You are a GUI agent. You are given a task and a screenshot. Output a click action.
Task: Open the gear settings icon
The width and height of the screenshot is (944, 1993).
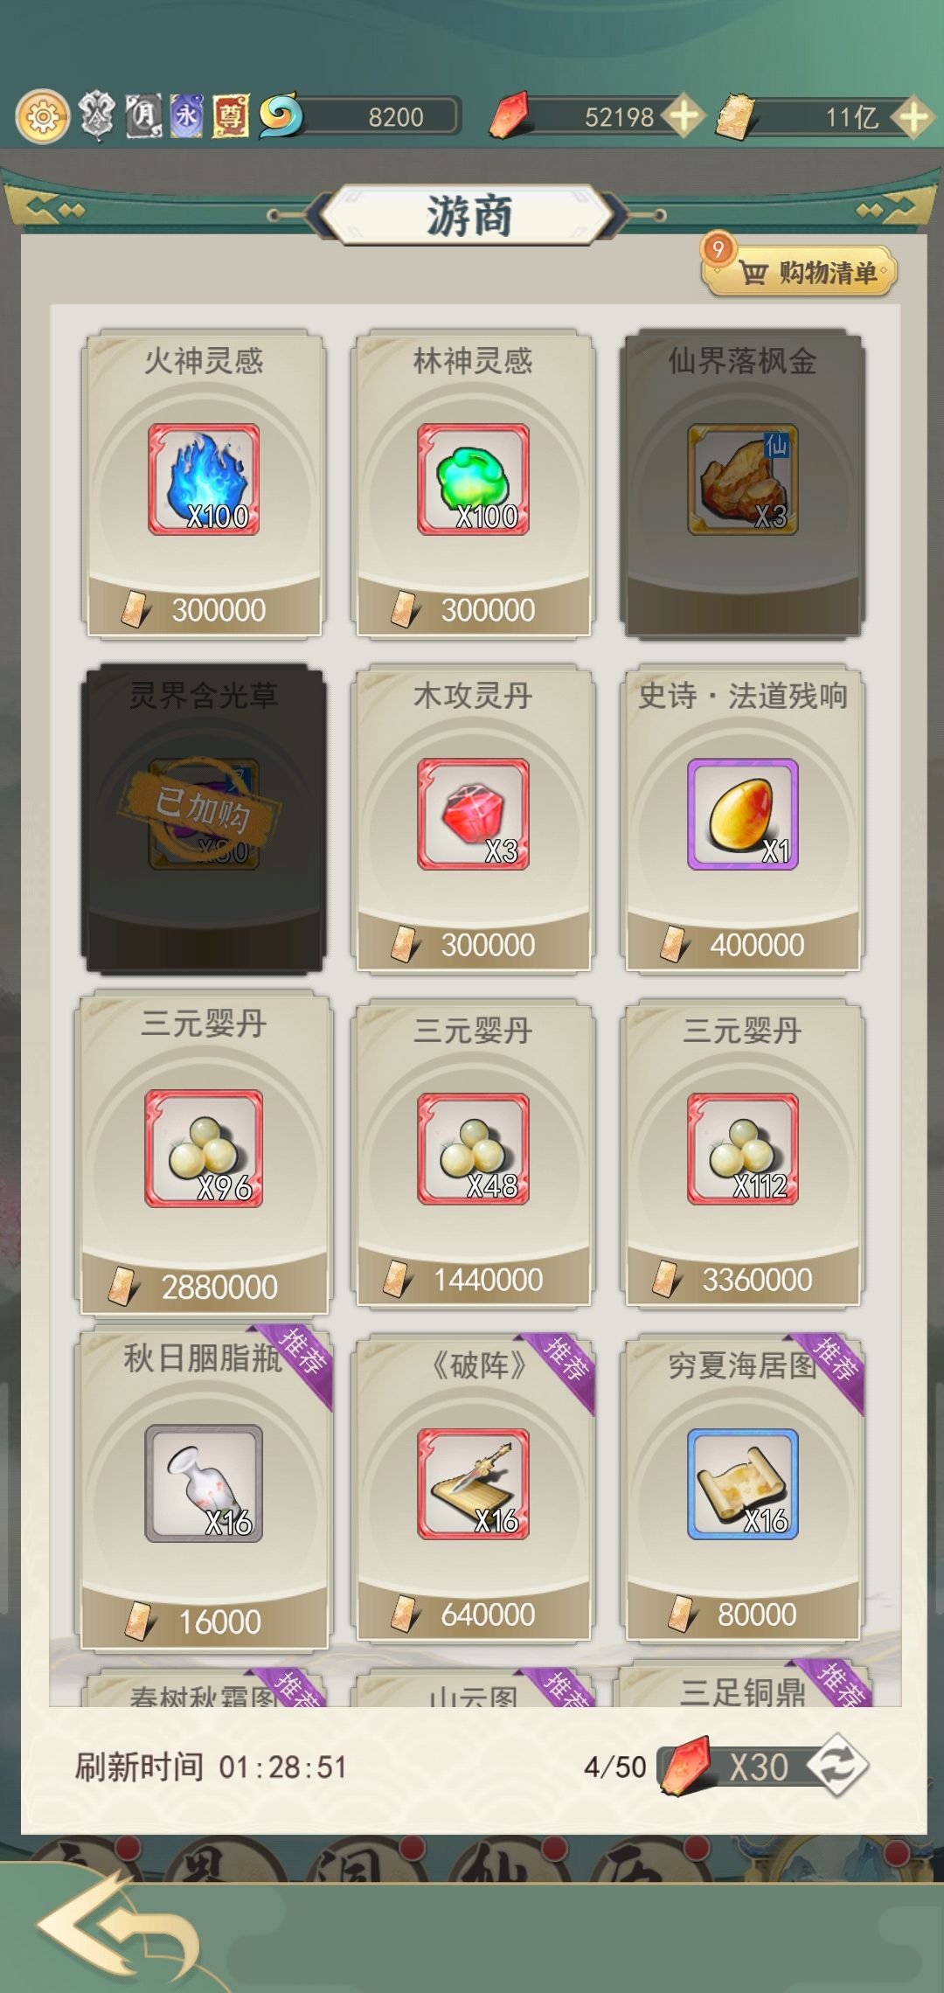tap(42, 116)
